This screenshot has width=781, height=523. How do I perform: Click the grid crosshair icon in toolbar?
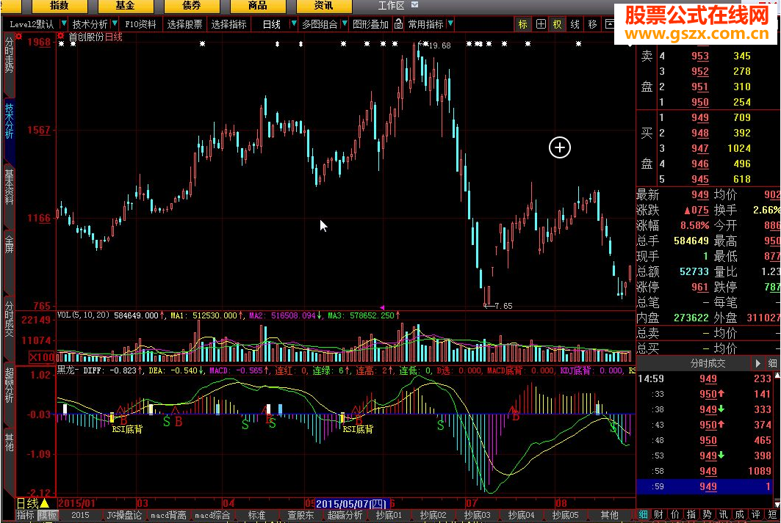pos(541,24)
